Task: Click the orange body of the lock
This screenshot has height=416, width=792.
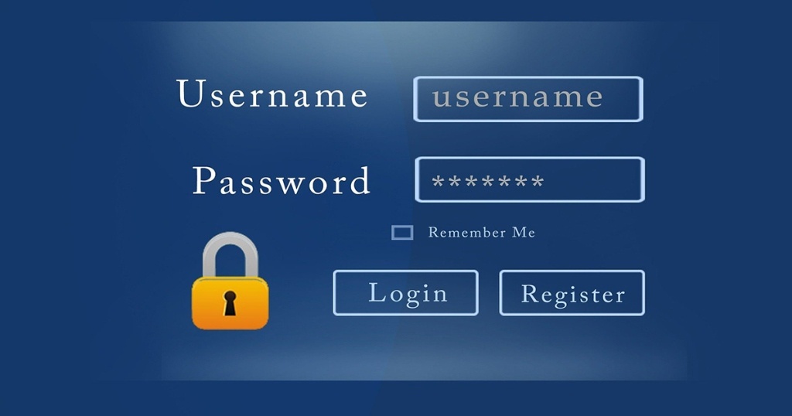Action: coord(230,303)
